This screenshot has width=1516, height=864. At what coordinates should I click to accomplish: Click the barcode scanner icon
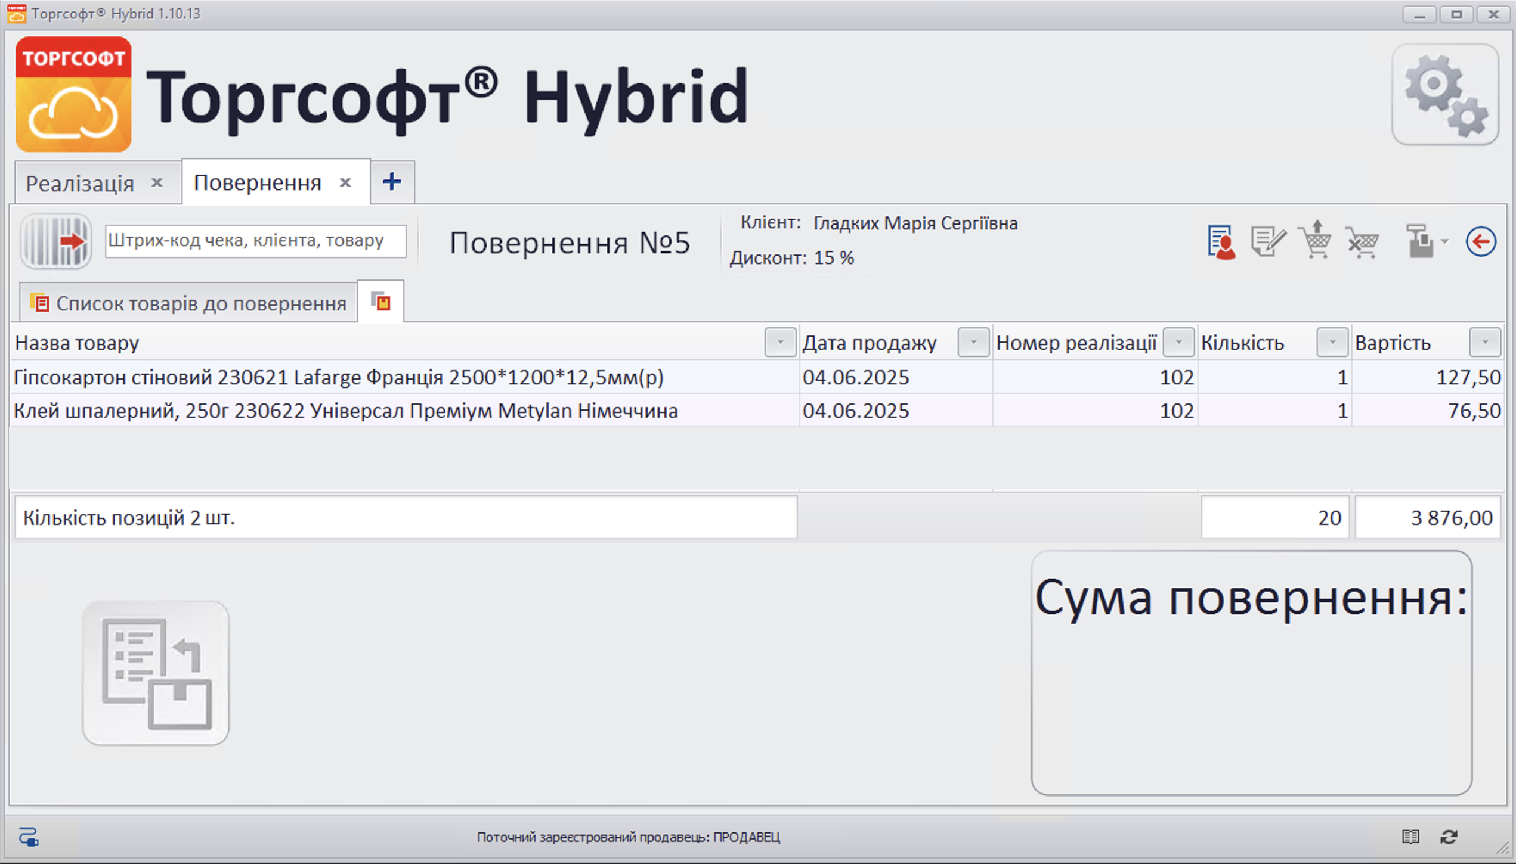coord(55,241)
